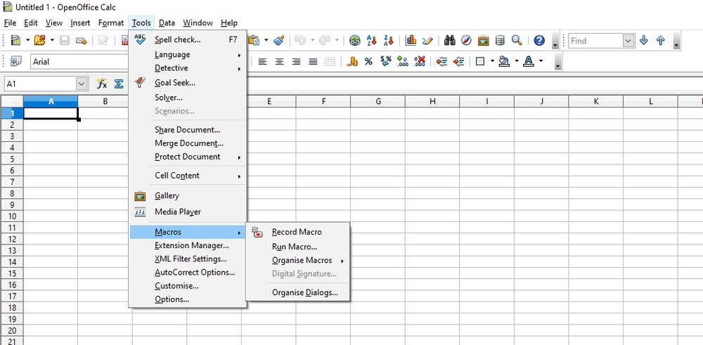Open the Chart insertion tool
This screenshot has height=345, width=703.
(x=411, y=41)
